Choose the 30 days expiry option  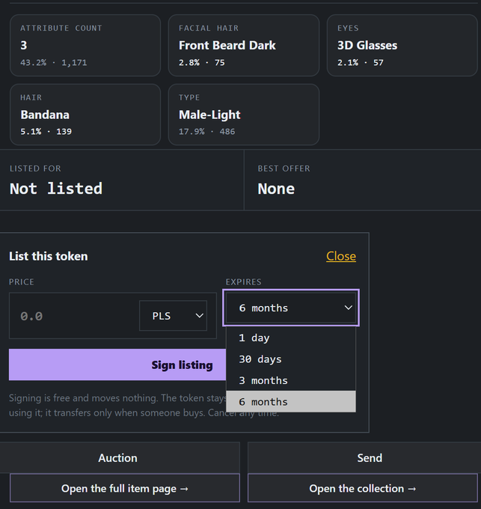point(291,359)
